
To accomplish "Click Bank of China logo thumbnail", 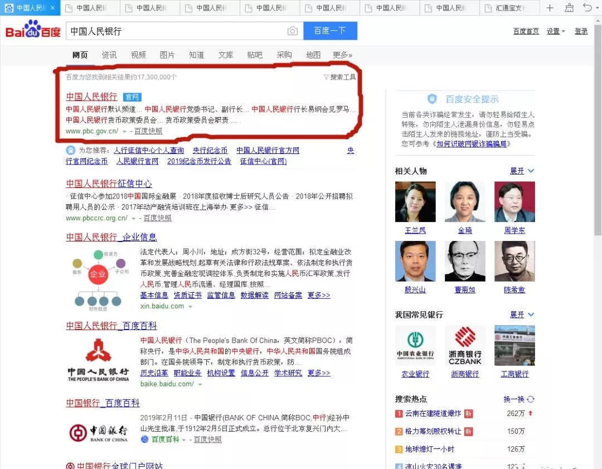I will click(98, 433).
